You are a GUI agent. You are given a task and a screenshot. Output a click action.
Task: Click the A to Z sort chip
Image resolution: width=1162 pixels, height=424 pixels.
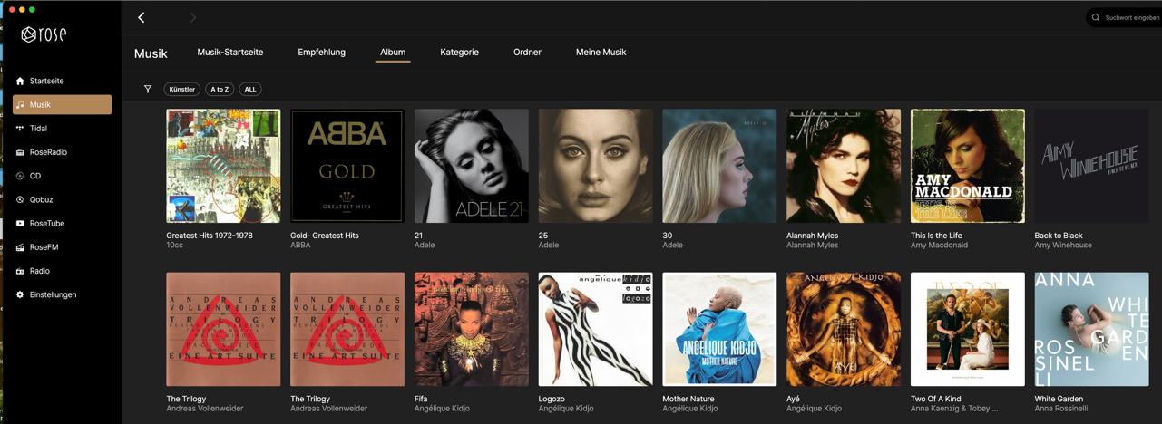pos(220,89)
